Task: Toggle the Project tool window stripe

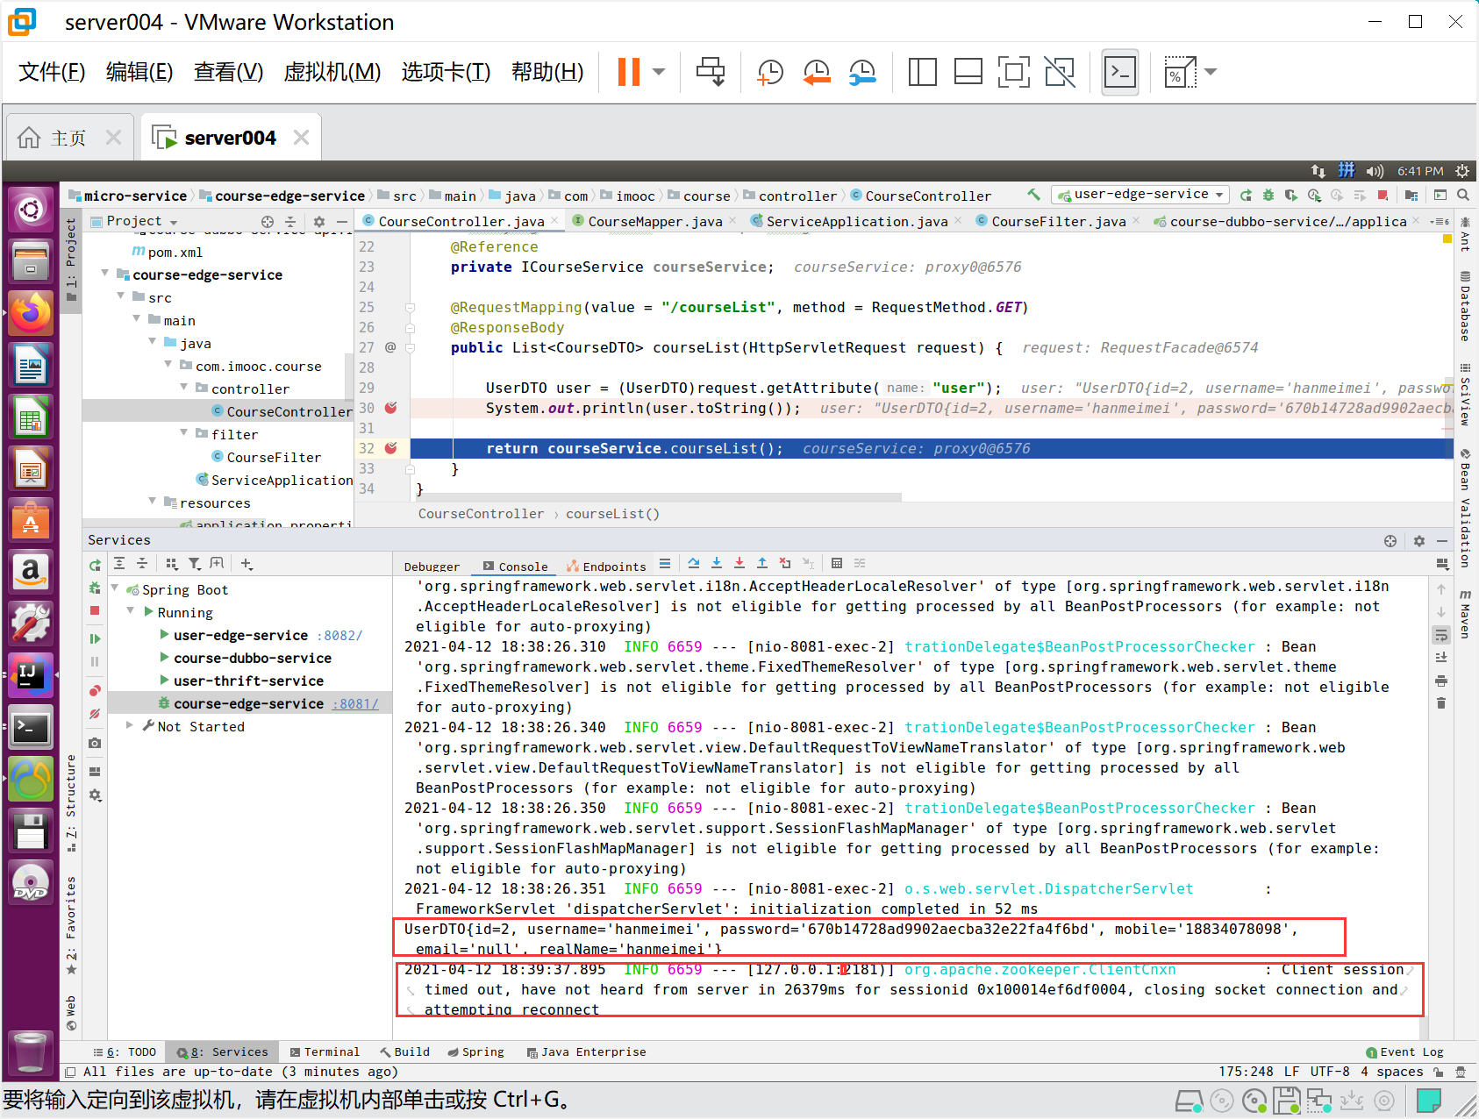Action: point(71,260)
